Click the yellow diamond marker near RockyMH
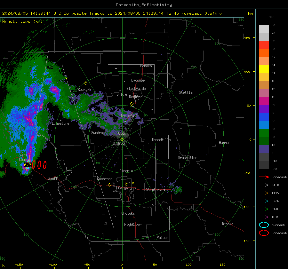 [x=85, y=83]
